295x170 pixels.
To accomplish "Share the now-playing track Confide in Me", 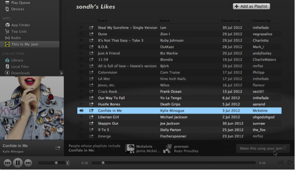I will point(58,148).
